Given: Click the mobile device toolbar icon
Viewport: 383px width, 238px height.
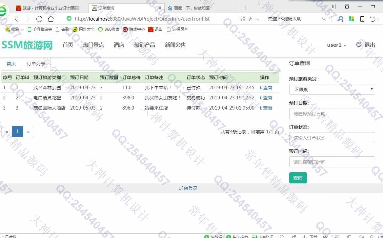Looking at the screenshot, I should click(362, 19).
